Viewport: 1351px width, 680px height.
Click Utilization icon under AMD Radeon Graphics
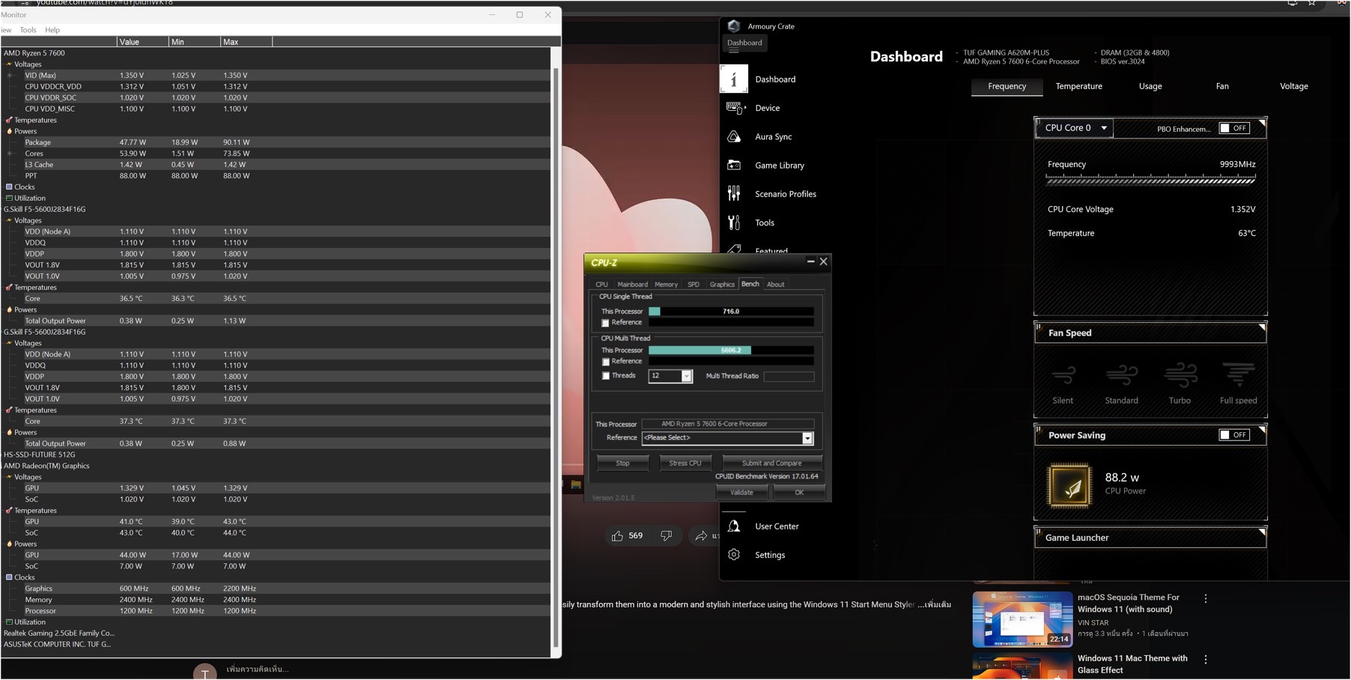point(9,622)
